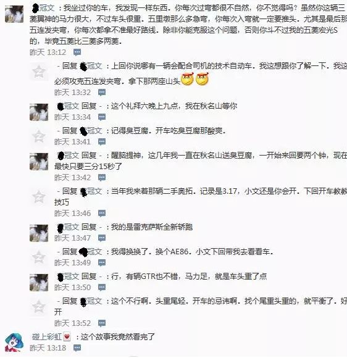Click the avatar beside the 秋名山等你 reply

click(x=39, y=112)
